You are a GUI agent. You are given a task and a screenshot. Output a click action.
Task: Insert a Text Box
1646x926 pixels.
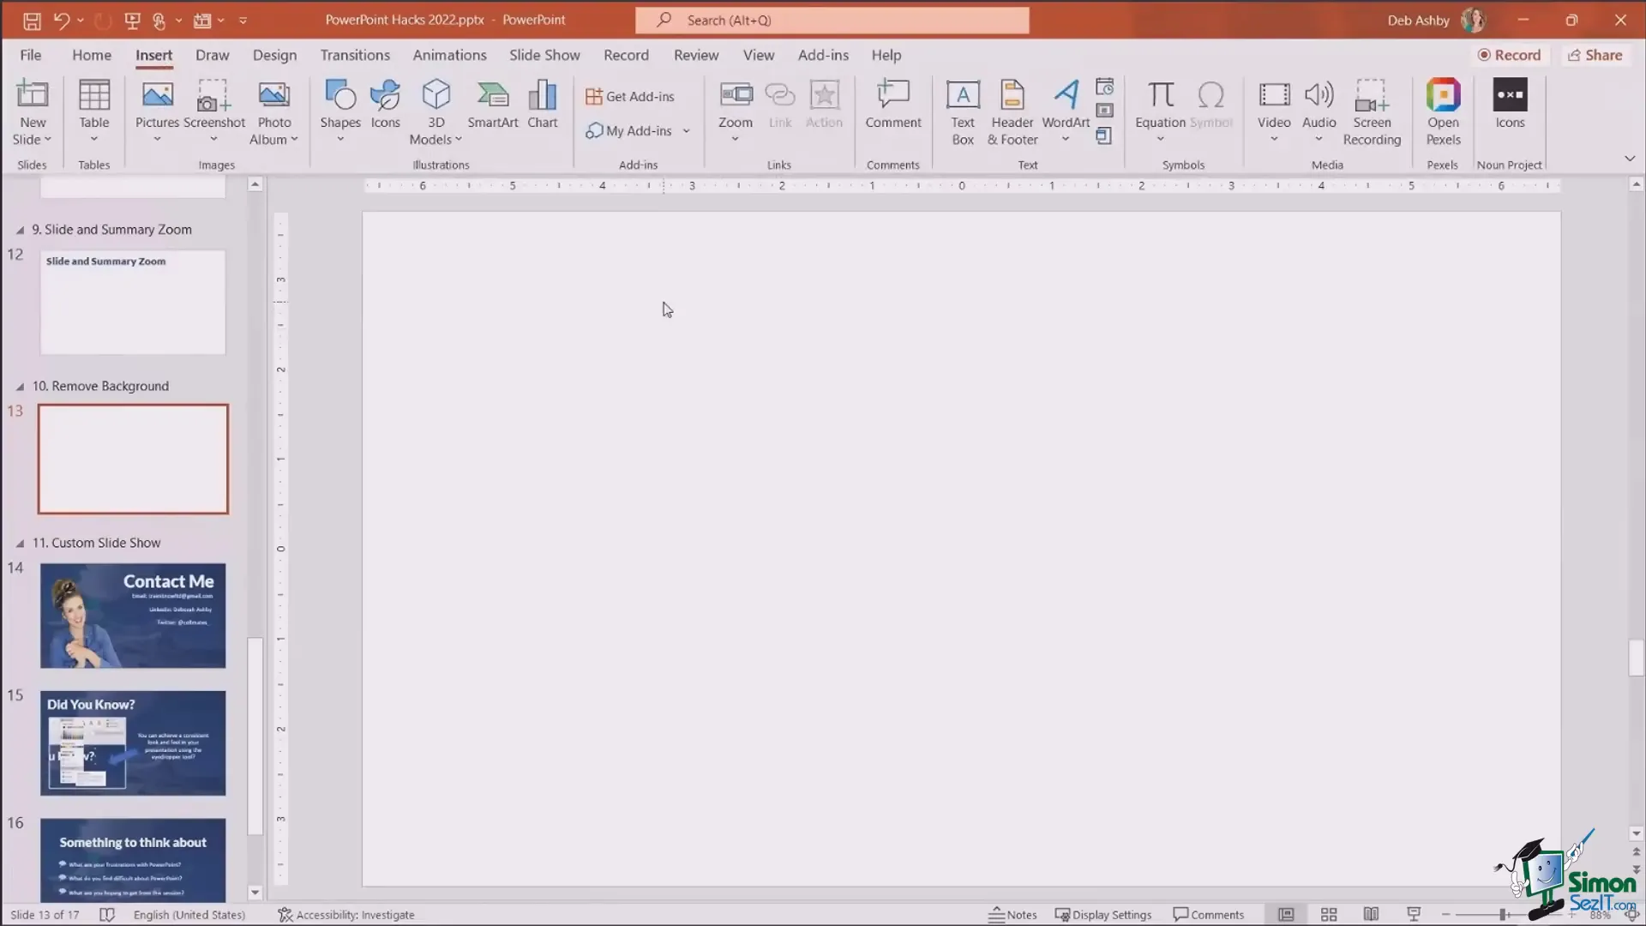(x=963, y=113)
